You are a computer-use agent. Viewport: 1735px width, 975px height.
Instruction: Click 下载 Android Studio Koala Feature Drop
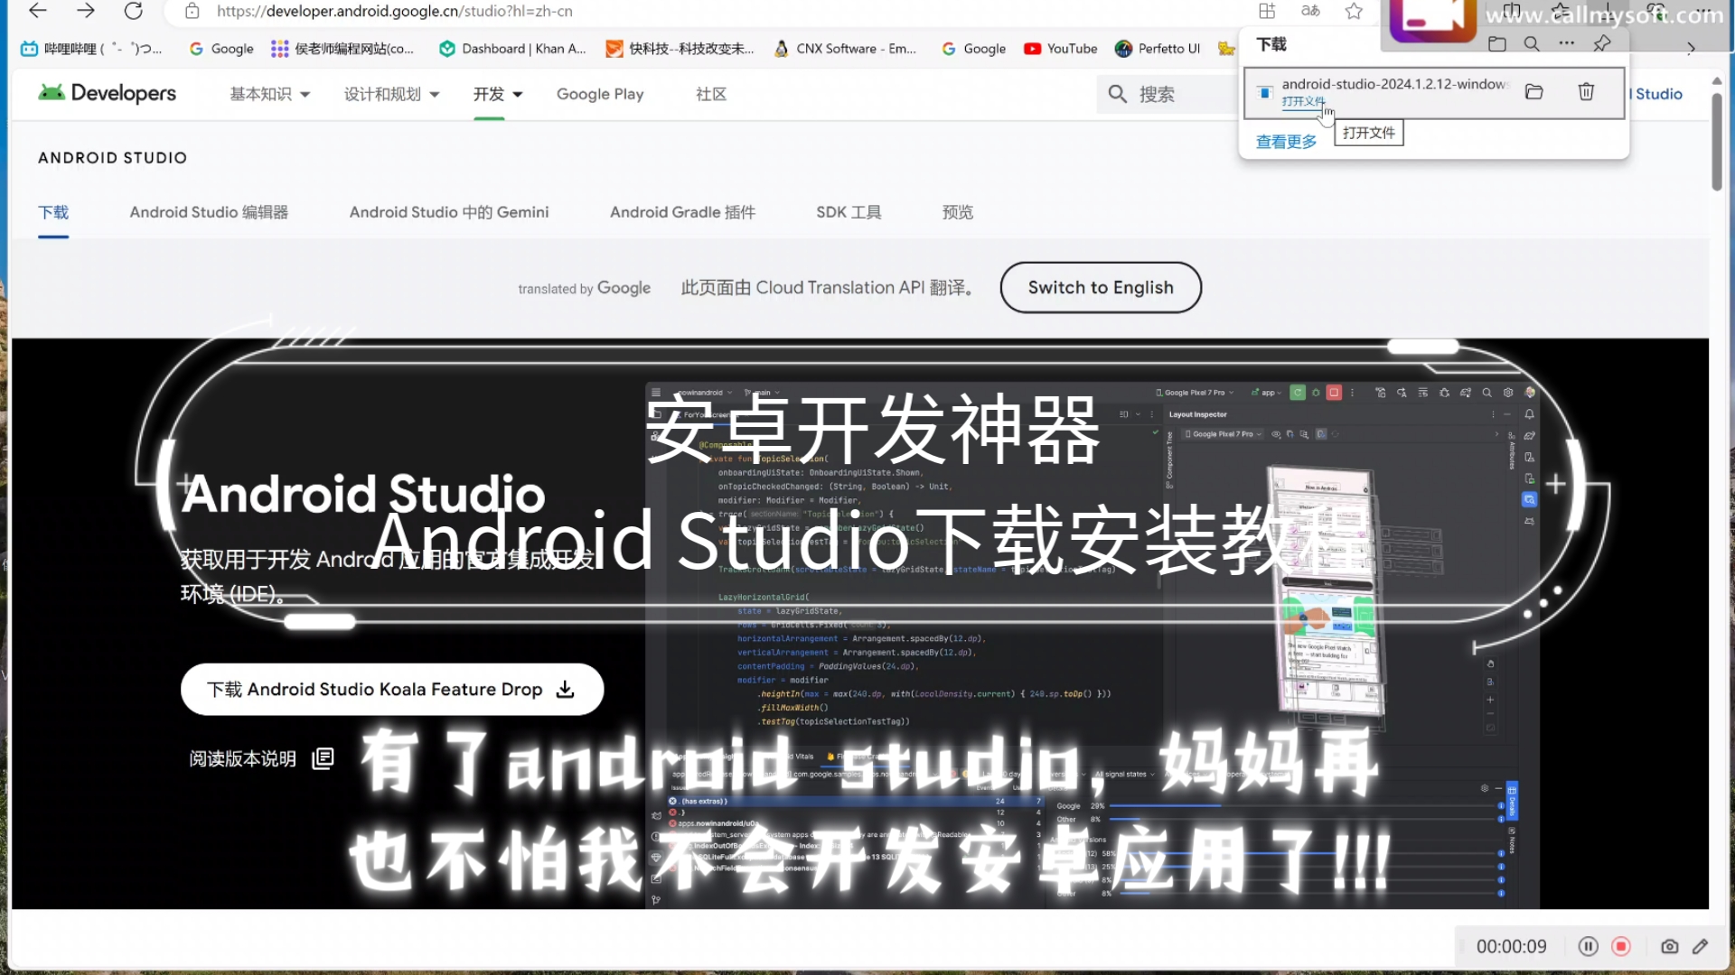(392, 690)
